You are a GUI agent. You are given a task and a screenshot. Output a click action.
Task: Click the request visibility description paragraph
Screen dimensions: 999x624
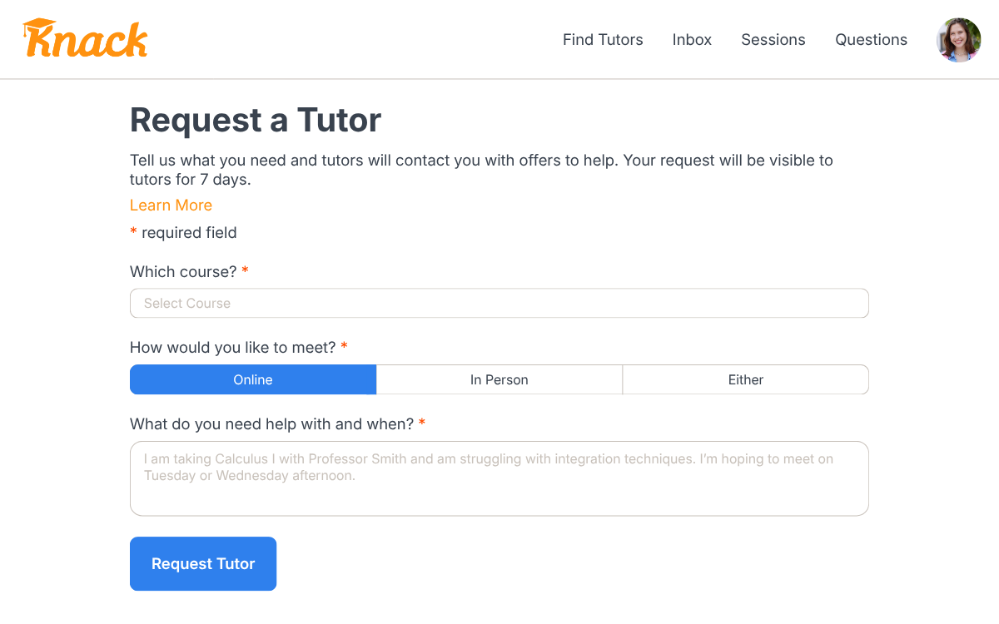coord(481,170)
